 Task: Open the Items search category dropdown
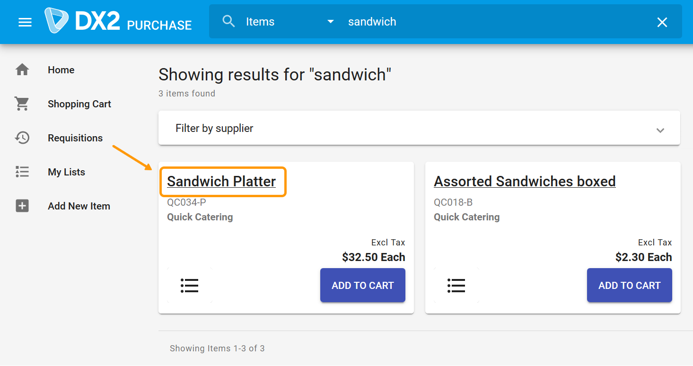pyautogui.click(x=289, y=22)
